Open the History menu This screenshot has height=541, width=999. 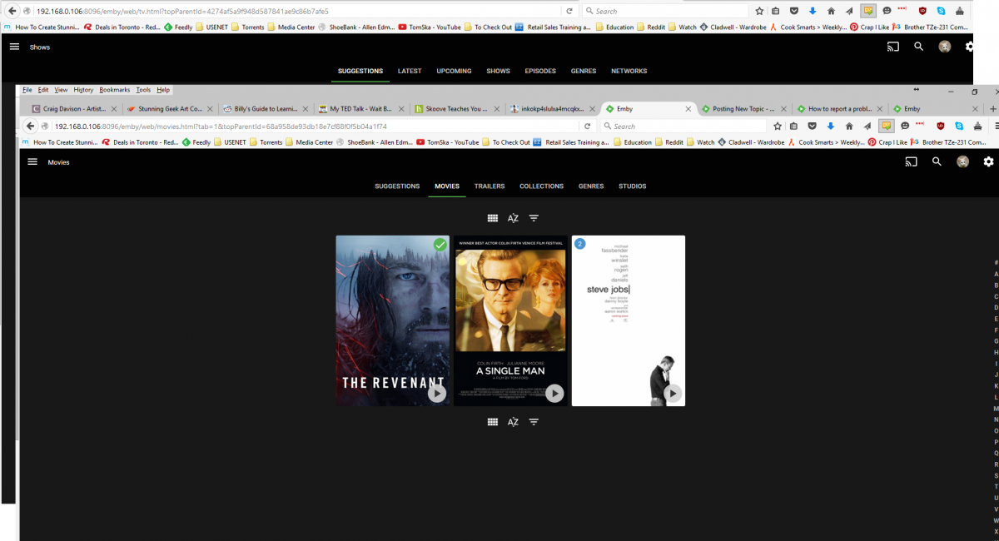coord(83,89)
